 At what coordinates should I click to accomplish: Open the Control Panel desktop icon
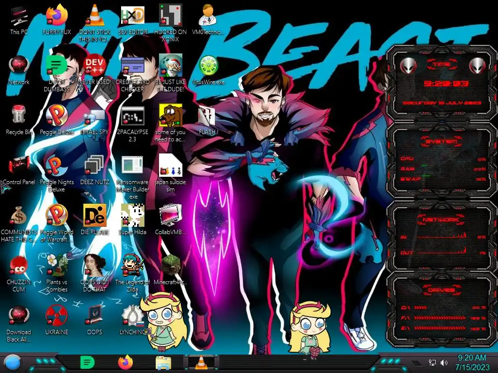pos(19,170)
